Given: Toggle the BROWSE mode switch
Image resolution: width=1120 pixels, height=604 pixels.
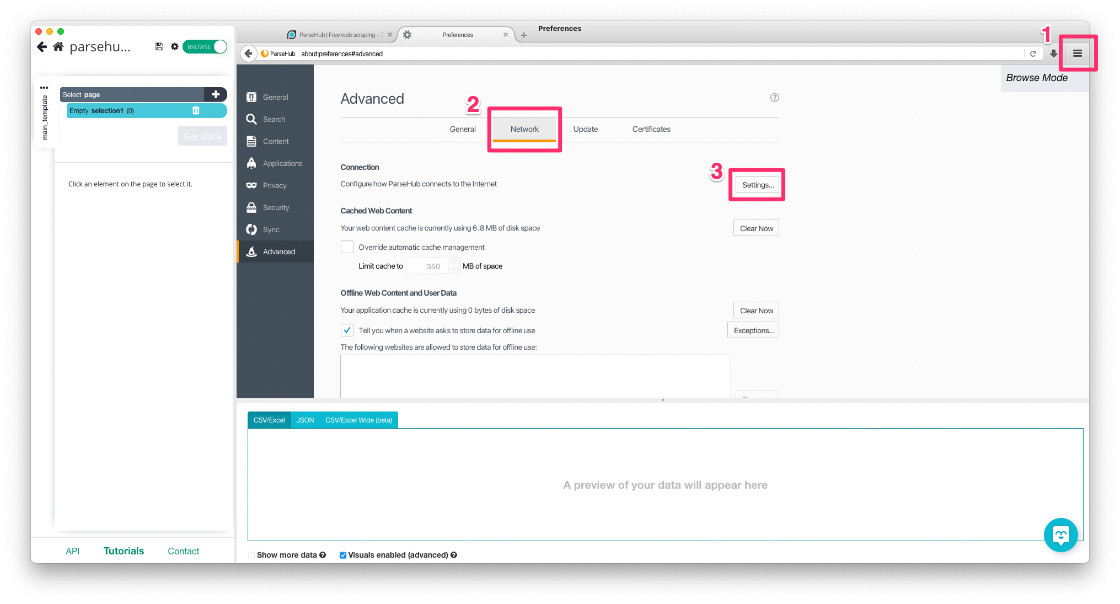Looking at the screenshot, I should 205,47.
